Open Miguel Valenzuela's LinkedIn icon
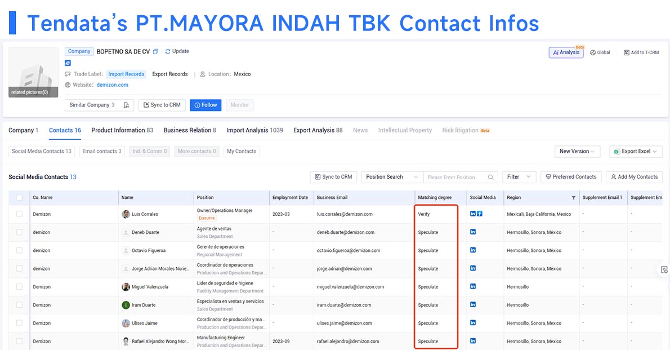 (472, 286)
